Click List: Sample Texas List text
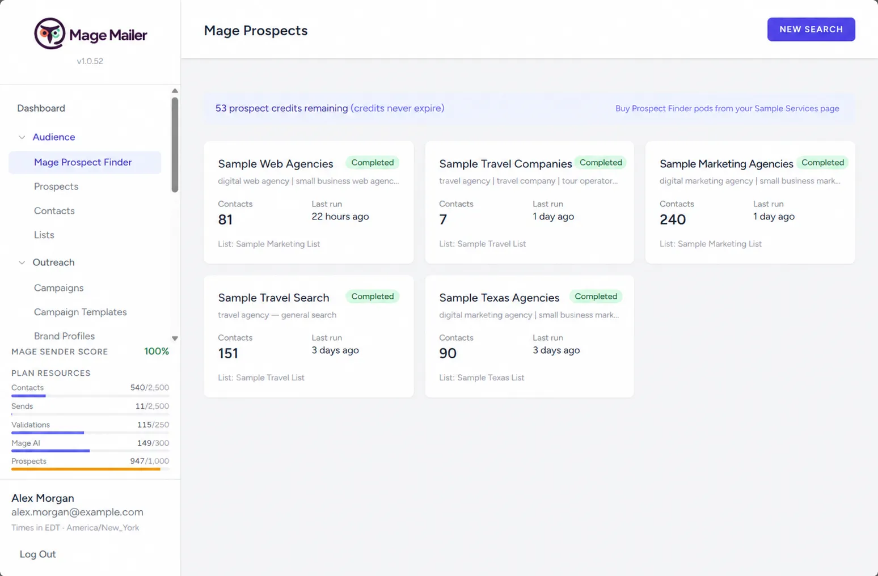 click(x=482, y=378)
